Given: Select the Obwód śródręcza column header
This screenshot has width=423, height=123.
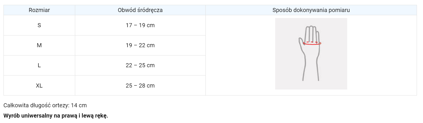Looking at the screenshot, I should click(x=140, y=10).
